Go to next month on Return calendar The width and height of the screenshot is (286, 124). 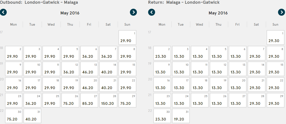coord(282,12)
